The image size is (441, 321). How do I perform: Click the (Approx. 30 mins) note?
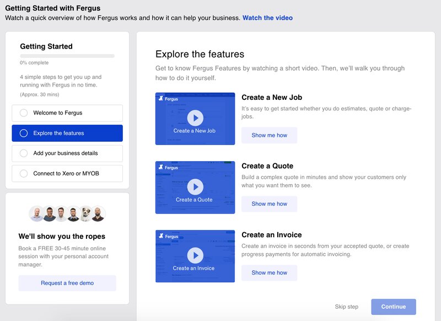[x=39, y=94]
